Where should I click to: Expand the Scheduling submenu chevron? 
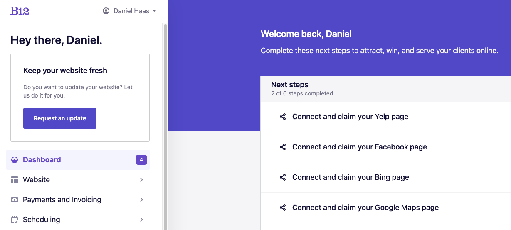click(141, 220)
